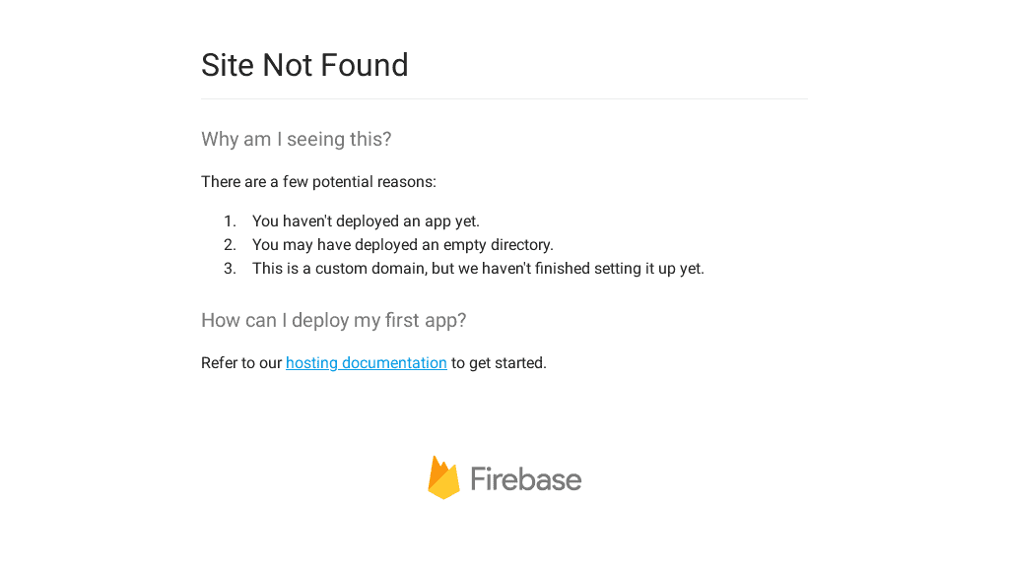Screen dimensions: 1009x567
Task: Select the "deployed an empty directory" list item
Action: pos(403,245)
